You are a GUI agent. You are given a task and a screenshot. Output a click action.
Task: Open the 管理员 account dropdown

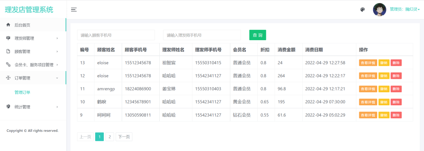405,9
